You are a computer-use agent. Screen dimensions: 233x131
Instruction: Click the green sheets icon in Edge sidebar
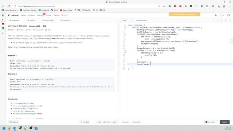(3, 28)
